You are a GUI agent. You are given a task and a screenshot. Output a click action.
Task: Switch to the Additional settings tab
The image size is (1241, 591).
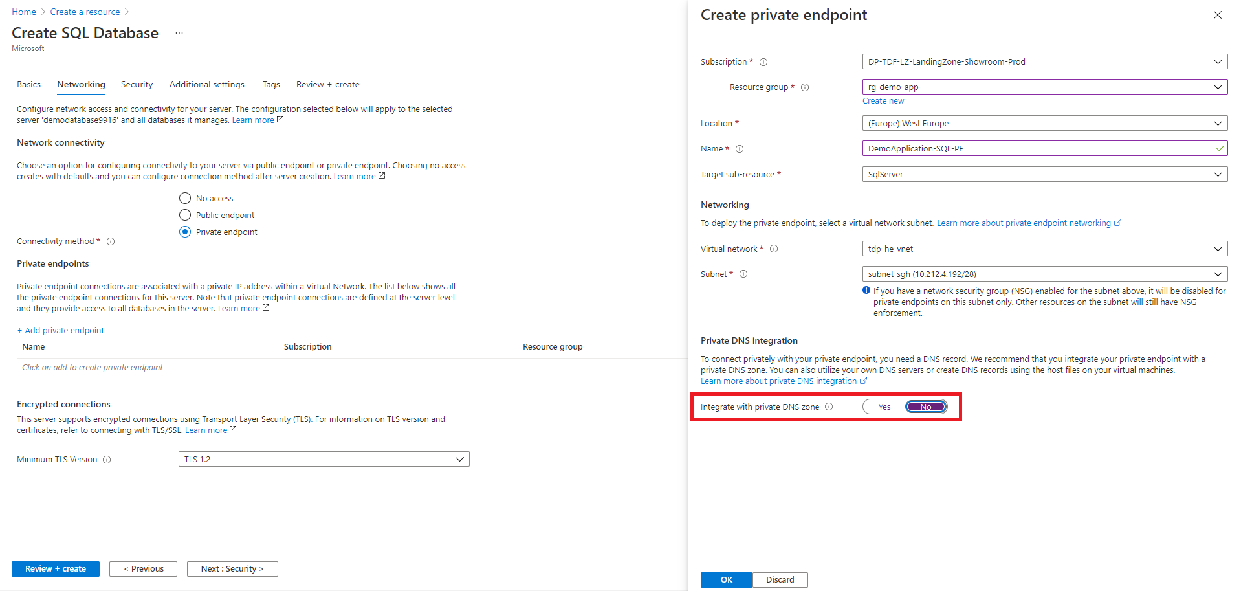pyautogui.click(x=207, y=84)
